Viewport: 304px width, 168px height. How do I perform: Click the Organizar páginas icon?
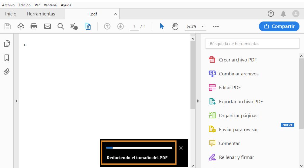point(212,116)
